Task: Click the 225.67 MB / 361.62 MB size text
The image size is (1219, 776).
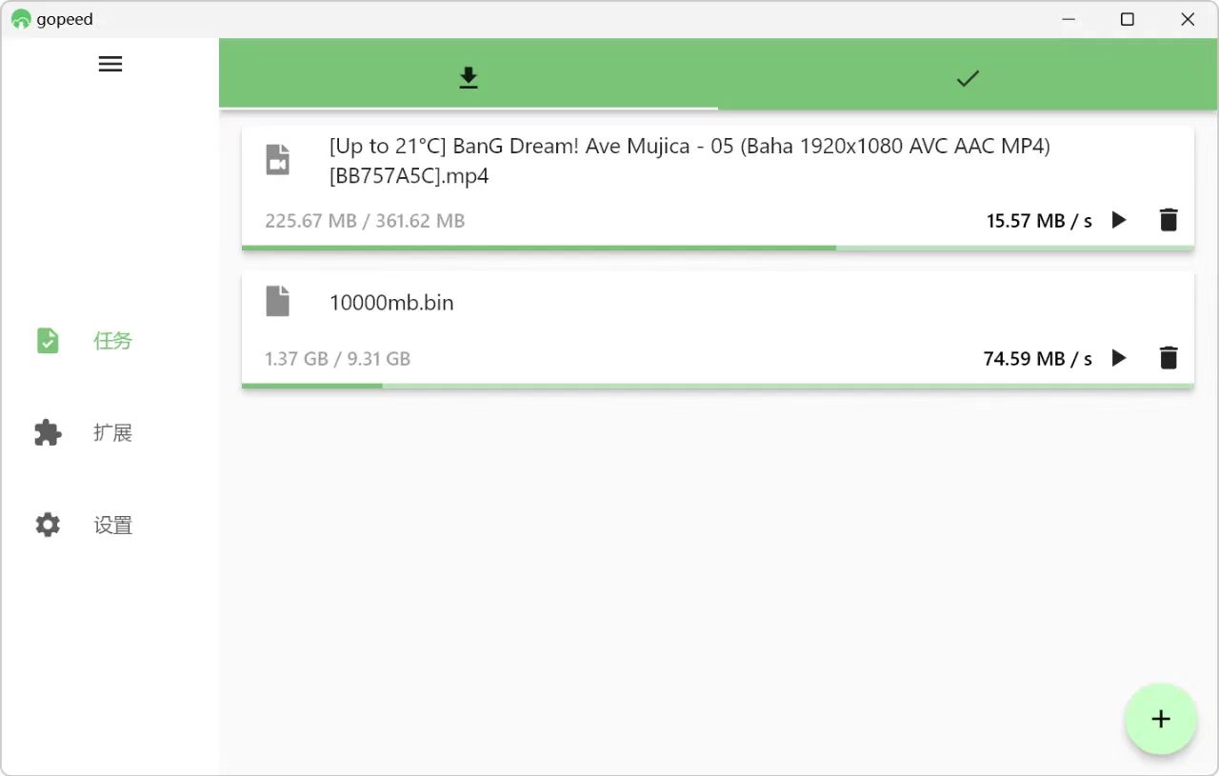Action: [x=365, y=221]
